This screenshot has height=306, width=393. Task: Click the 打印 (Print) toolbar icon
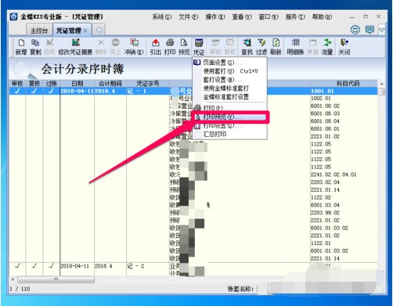170,47
